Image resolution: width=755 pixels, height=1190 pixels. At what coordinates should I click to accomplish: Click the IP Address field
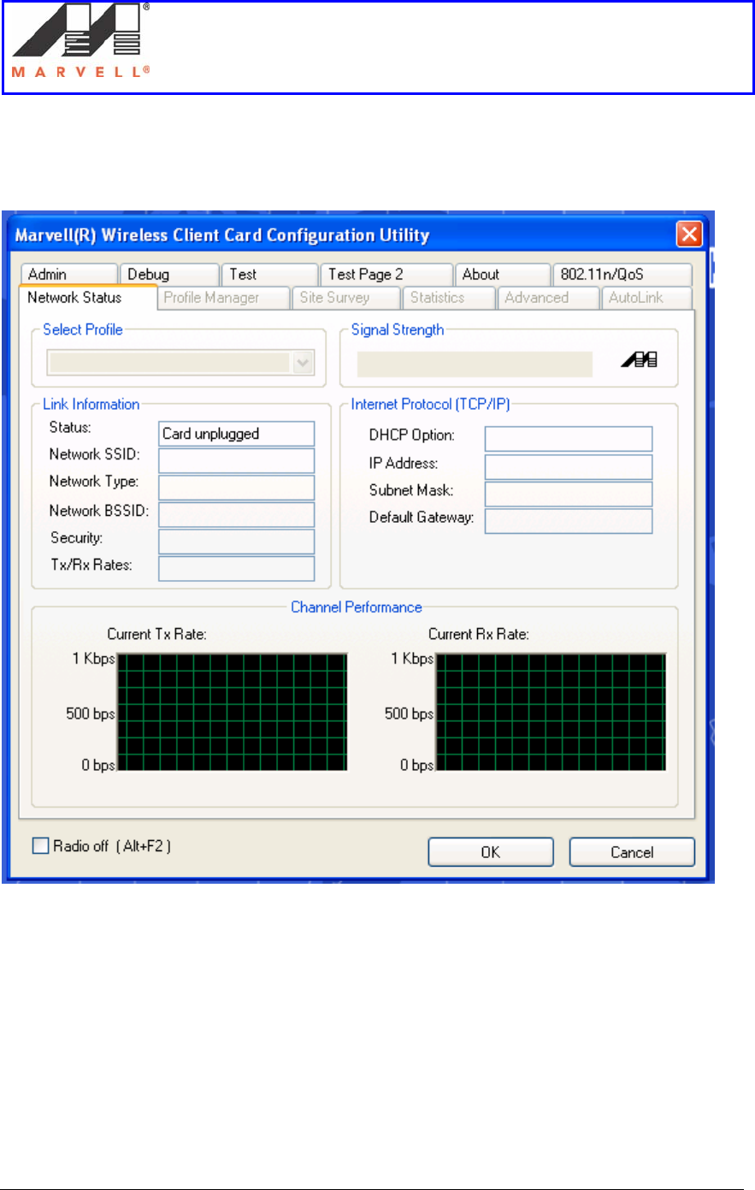click(x=569, y=467)
